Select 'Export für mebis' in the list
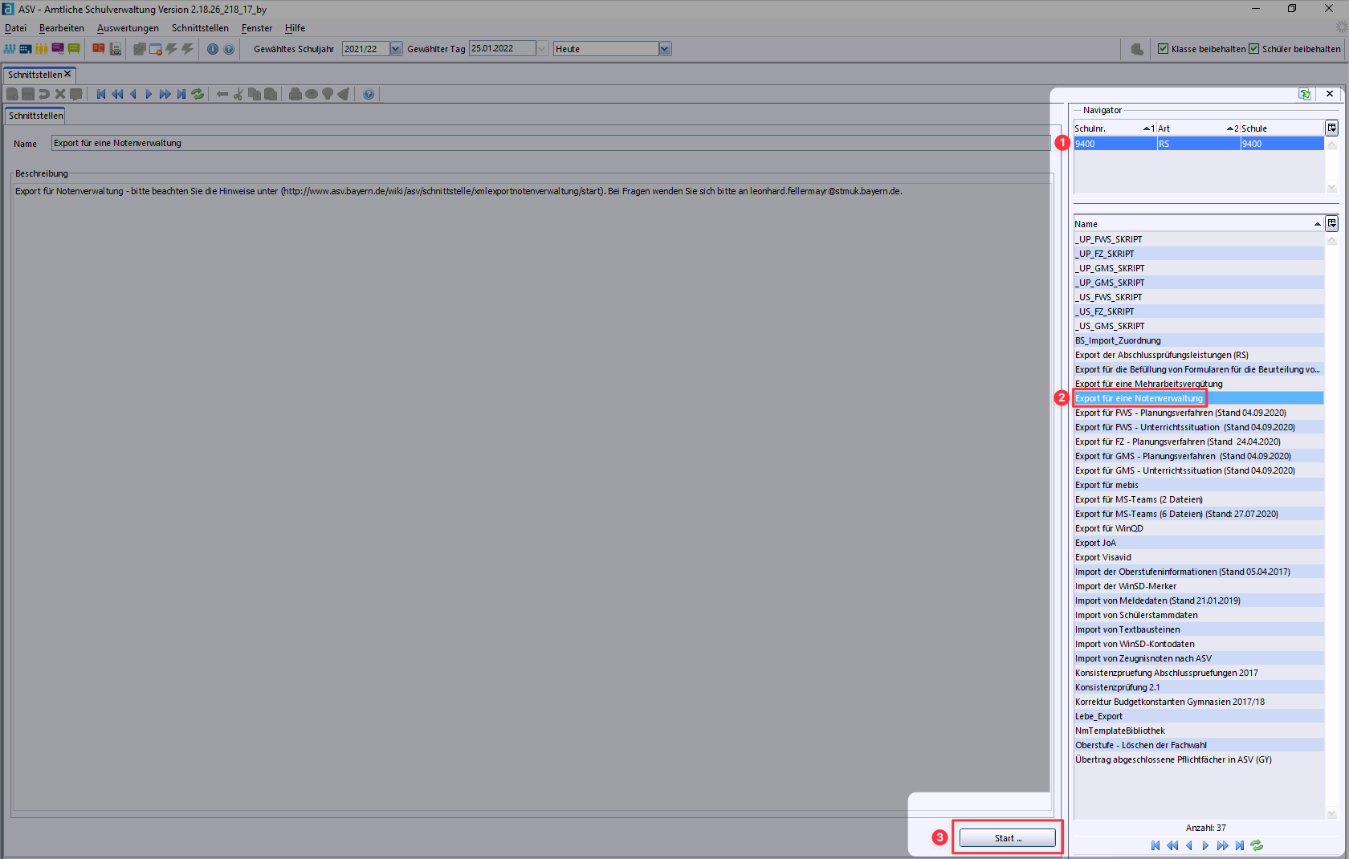The height and width of the screenshot is (859, 1349). [x=1107, y=485]
